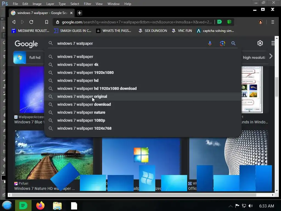Viewport: 281px width, 211px height.
Task: Open WHATS THE PASS... bookmark
Action: (113, 31)
